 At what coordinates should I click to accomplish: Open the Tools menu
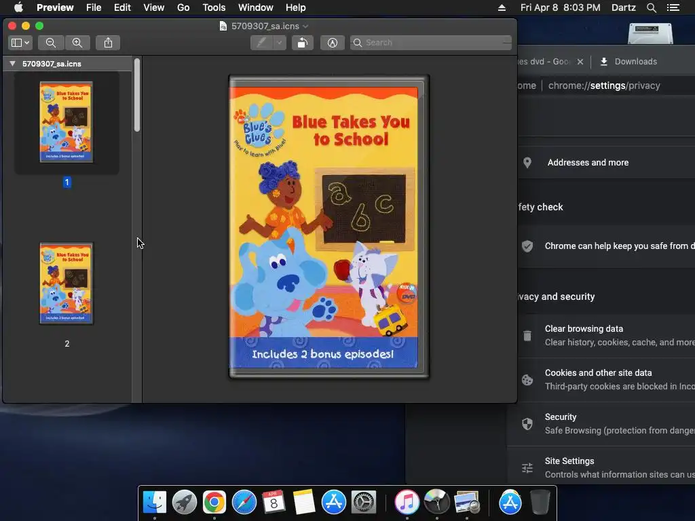(x=214, y=7)
